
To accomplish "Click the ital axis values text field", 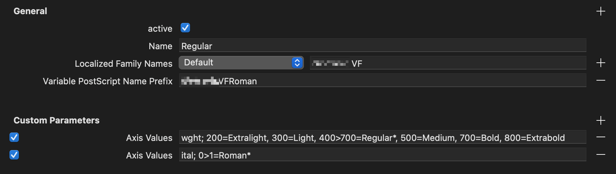I will click(382, 155).
